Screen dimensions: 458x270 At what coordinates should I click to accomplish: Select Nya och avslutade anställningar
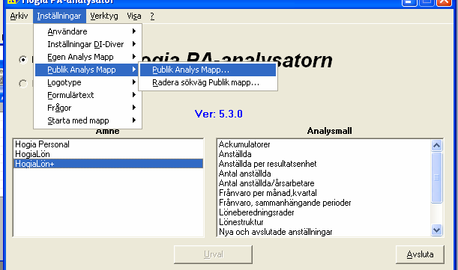pos(324,232)
